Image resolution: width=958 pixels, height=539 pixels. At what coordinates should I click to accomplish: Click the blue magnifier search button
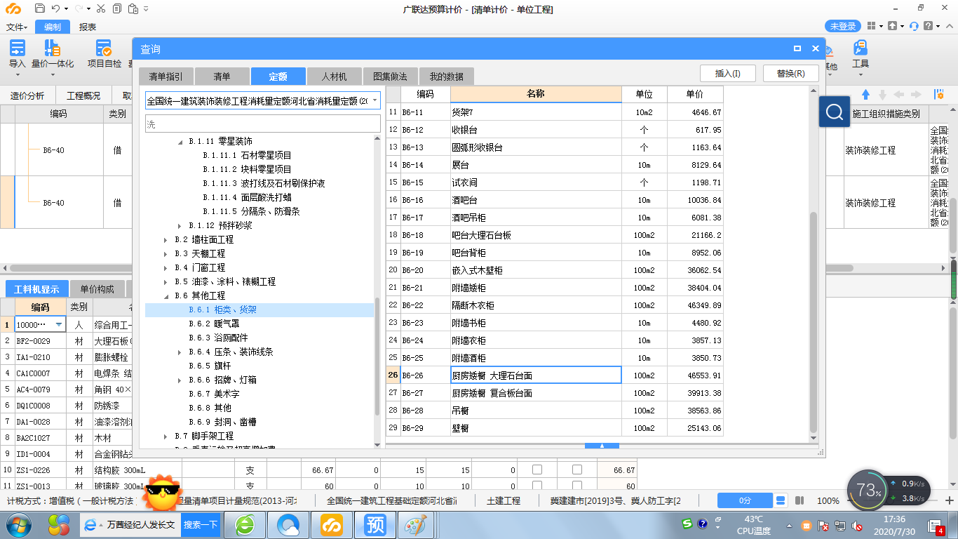point(835,112)
